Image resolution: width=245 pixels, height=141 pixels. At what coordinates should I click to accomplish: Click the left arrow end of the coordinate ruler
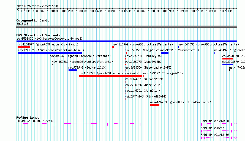17,9
